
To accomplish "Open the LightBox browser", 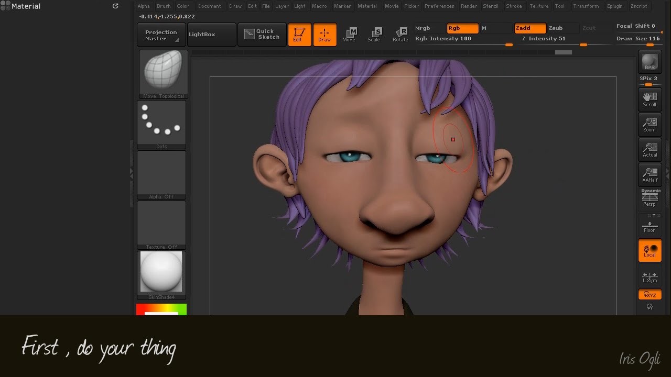I will 211,34.
